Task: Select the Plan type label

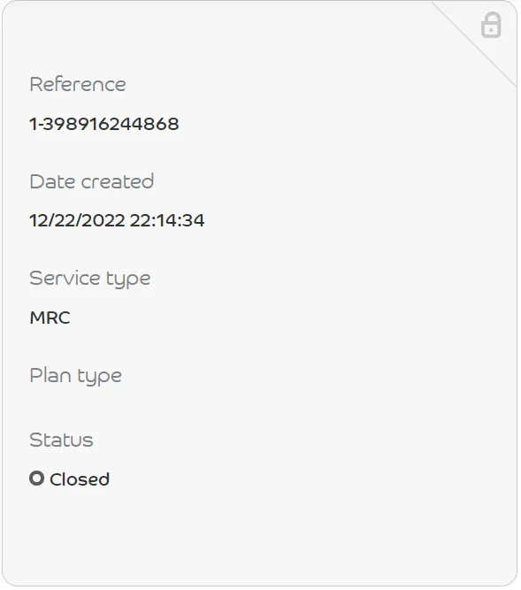Action: click(75, 376)
